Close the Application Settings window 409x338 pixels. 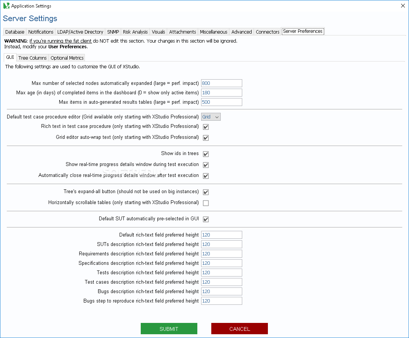click(x=403, y=6)
